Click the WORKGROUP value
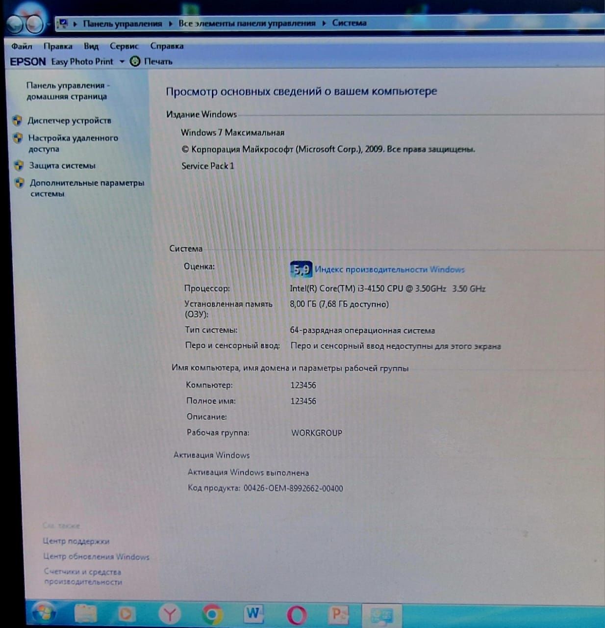605x628 pixels. click(317, 433)
